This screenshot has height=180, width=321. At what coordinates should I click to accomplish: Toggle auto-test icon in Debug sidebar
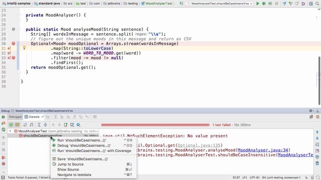[4, 129]
